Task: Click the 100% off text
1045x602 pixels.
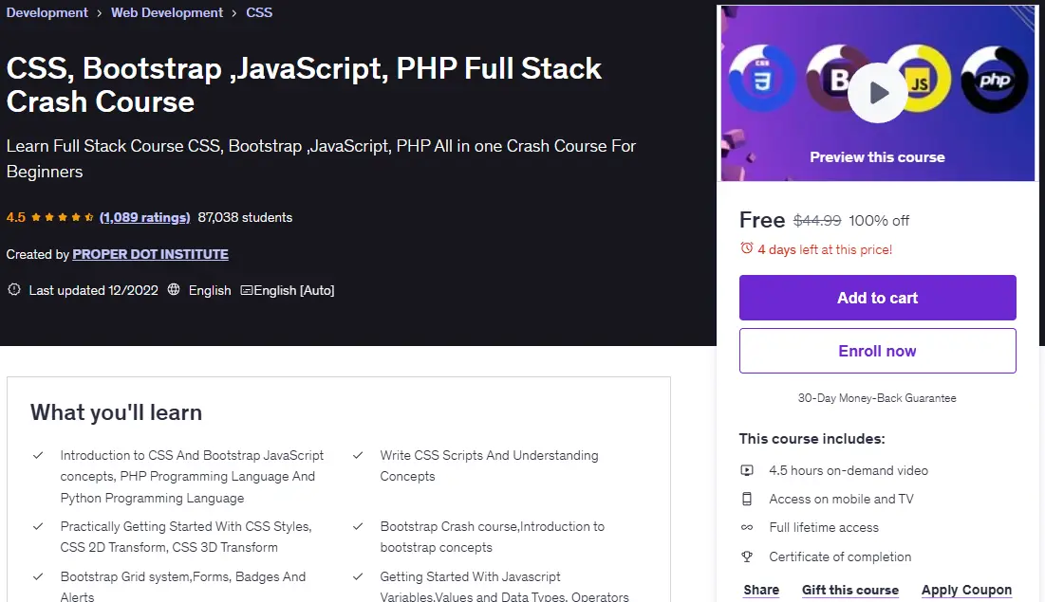Action: coord(878,221)
